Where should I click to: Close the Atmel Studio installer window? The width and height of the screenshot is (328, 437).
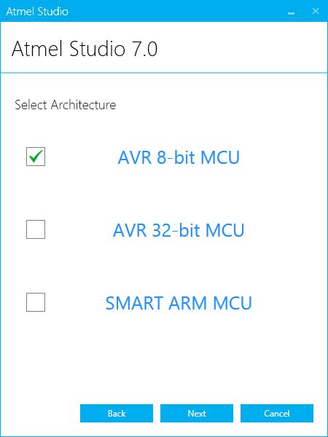pos(316,11)
